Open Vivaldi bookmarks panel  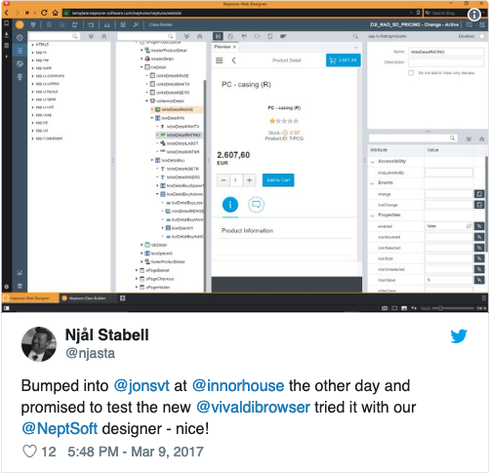6,23
